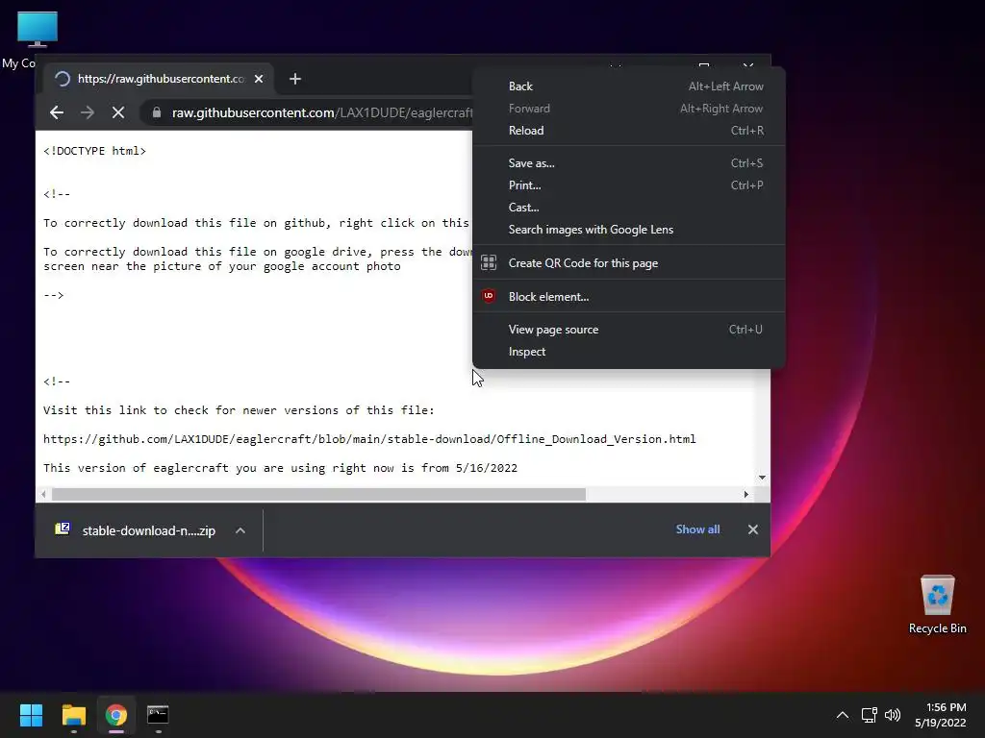Click the network icon in system tray
985x738 pixels.
pyautogui.click(x=869, y=715)
